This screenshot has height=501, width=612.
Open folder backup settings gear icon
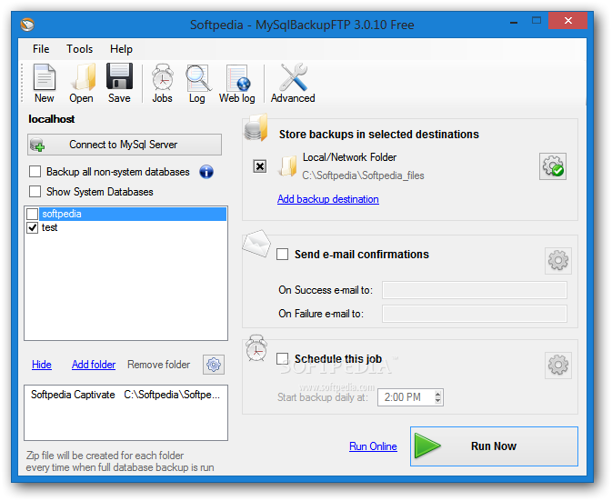pyautogui.click(x=214, y=365)
